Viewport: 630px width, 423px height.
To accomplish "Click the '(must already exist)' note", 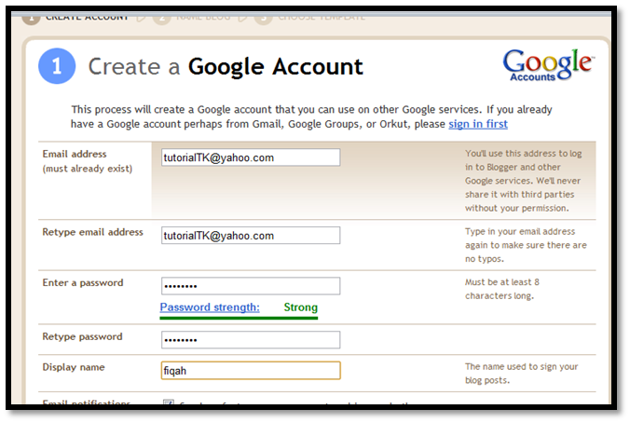I will point(88,169).
